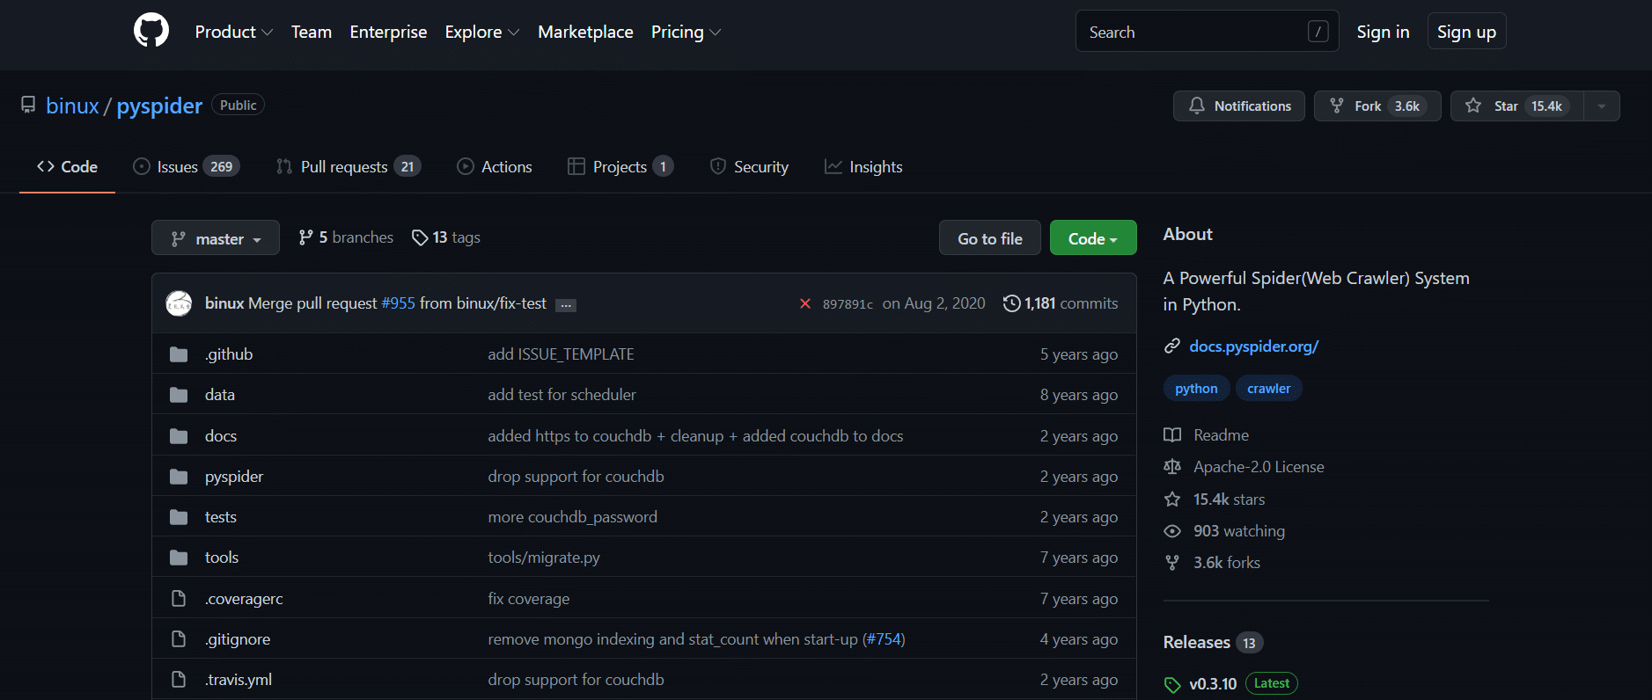This screenshot has height=700, width=1652.
Task: Click the Notifications bell icon
Action: 1197,106
